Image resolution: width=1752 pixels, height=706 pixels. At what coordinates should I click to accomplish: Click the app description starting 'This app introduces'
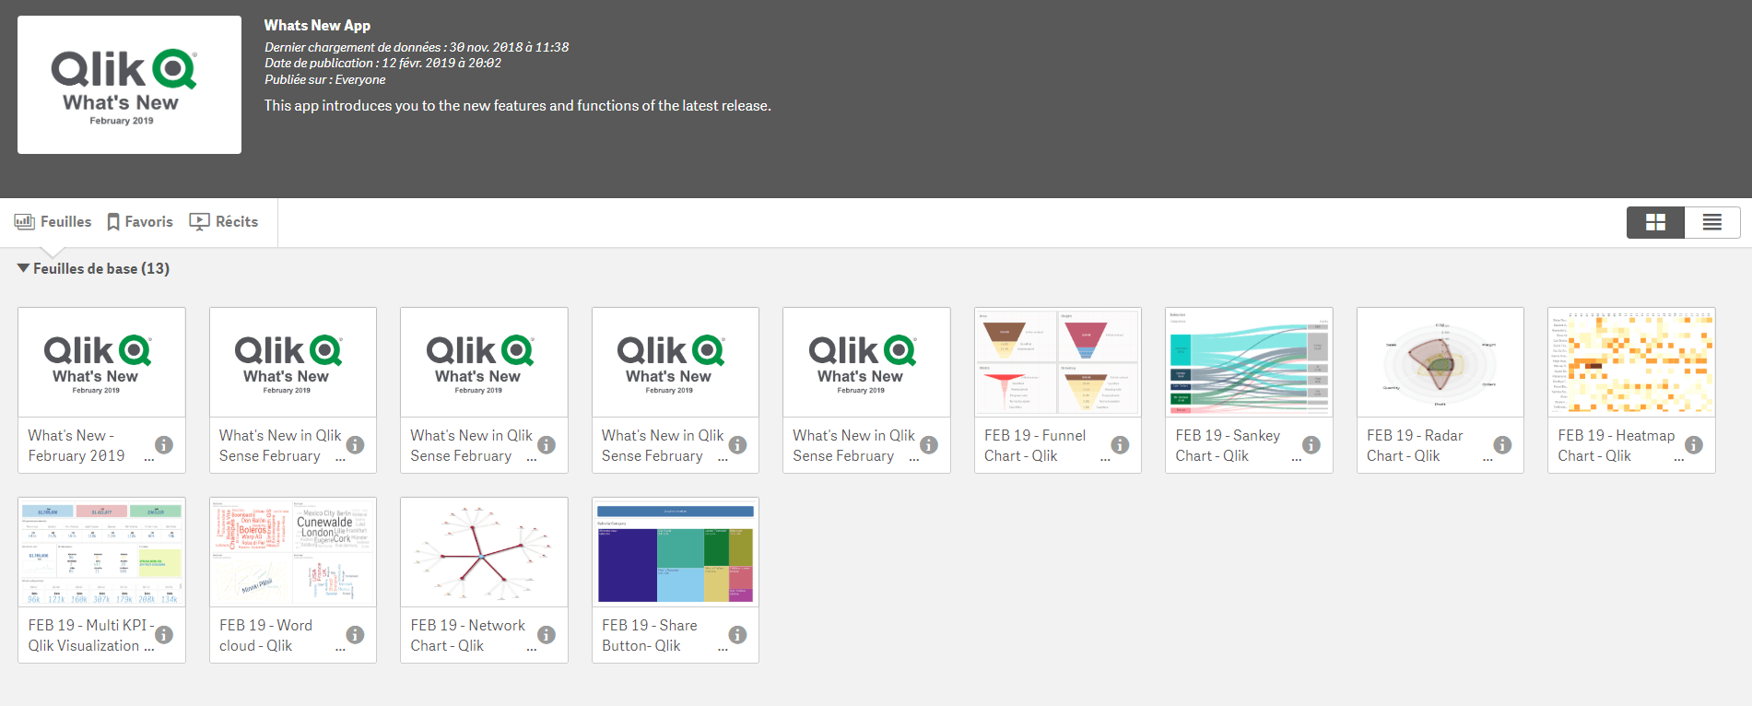click(518, 106)
